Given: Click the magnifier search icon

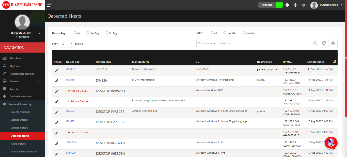Looking at the screenshot, I should coord(314,43).
